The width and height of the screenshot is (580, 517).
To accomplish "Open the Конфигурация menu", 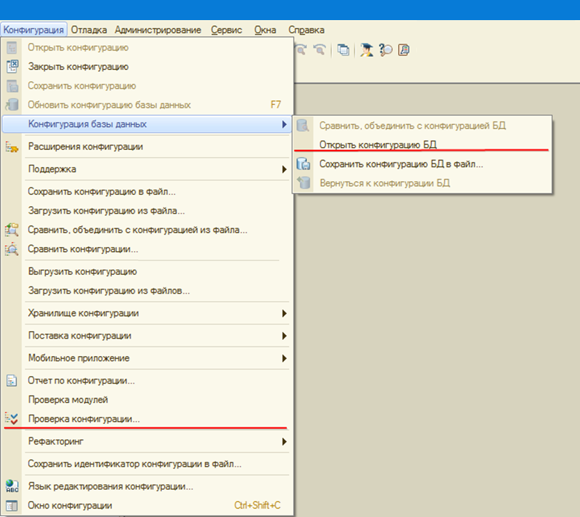I will (x=33, y=30).
